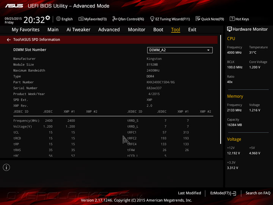Switch to the Main tab
Viewport: 273px width, 205px height.
[53, 30]
